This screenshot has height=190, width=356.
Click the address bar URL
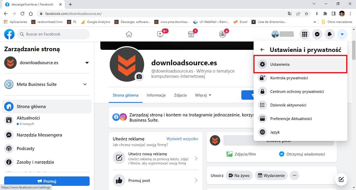[73, 14]
